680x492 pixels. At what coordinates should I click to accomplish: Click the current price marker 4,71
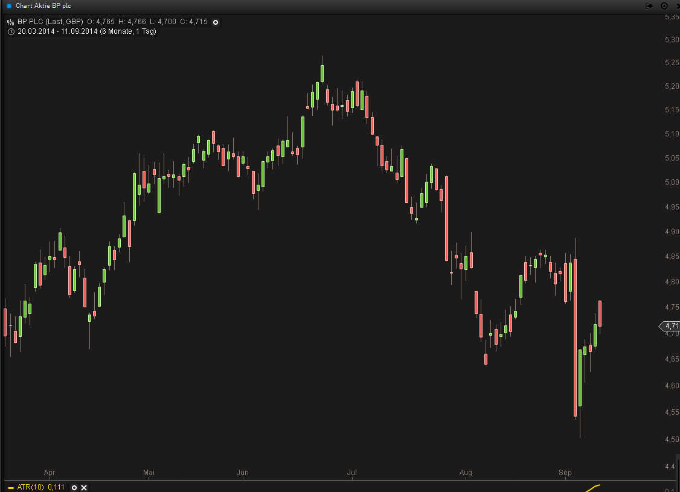[671, 326]
